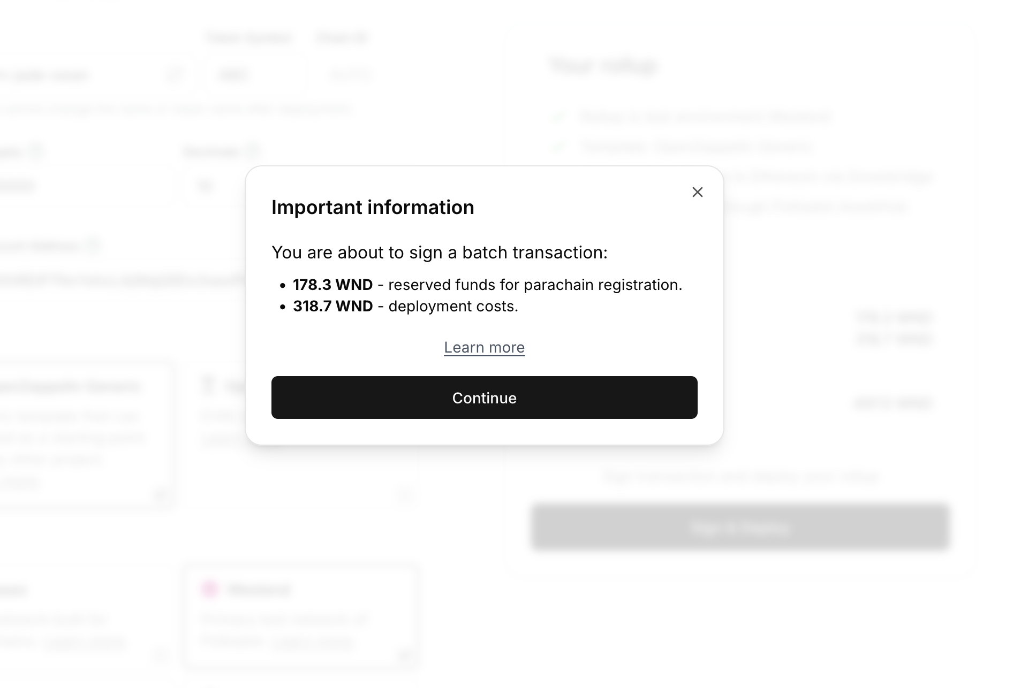This screenshot has height=688, width=1013.
Task: Select the blurred Moonbeam network card
Action: tap(300, 615)
